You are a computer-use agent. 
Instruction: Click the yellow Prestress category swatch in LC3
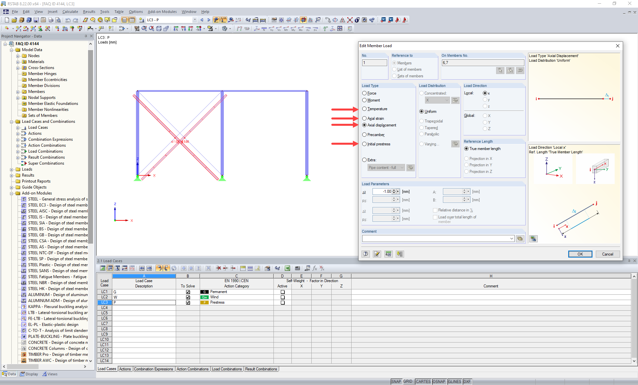(204, 303)
